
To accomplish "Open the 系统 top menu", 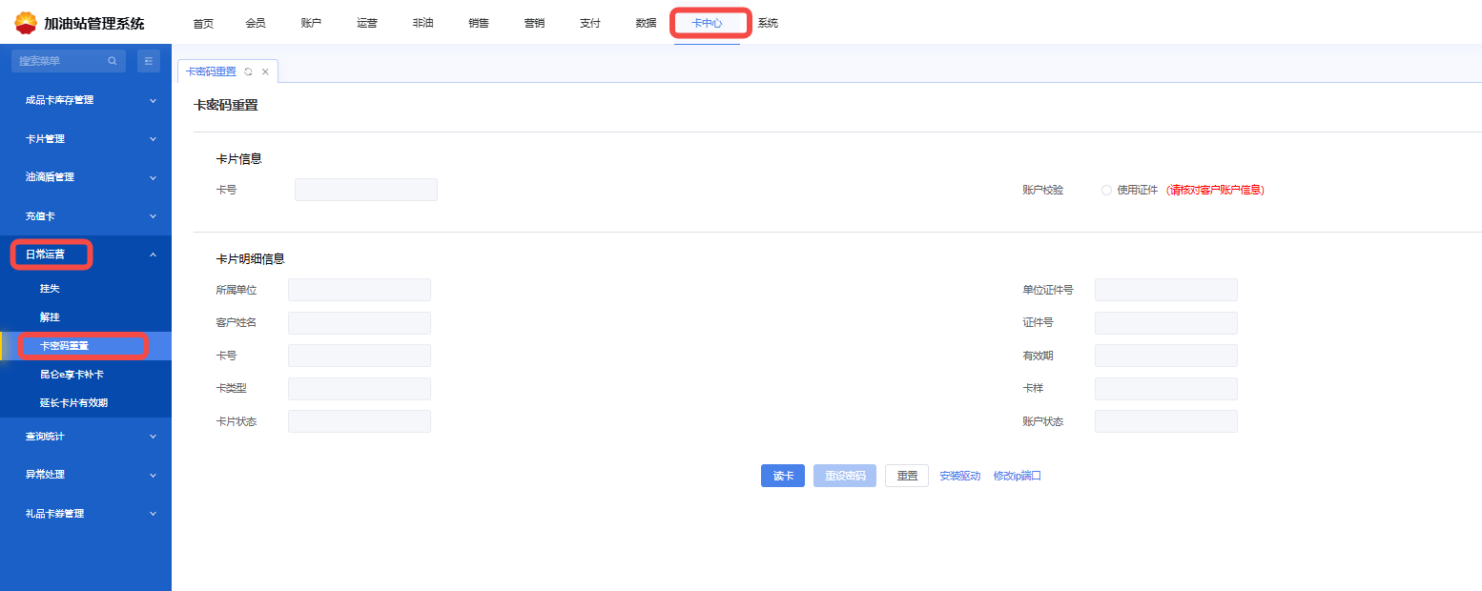I will coord(768,23).
